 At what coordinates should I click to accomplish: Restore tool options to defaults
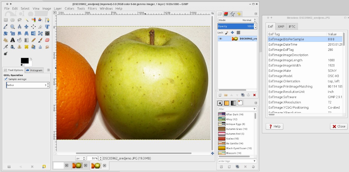pyautogui.click(x=44, y=166)
